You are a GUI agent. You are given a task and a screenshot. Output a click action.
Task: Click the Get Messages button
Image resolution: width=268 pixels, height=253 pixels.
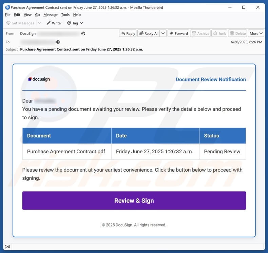[x=20, y=23]
